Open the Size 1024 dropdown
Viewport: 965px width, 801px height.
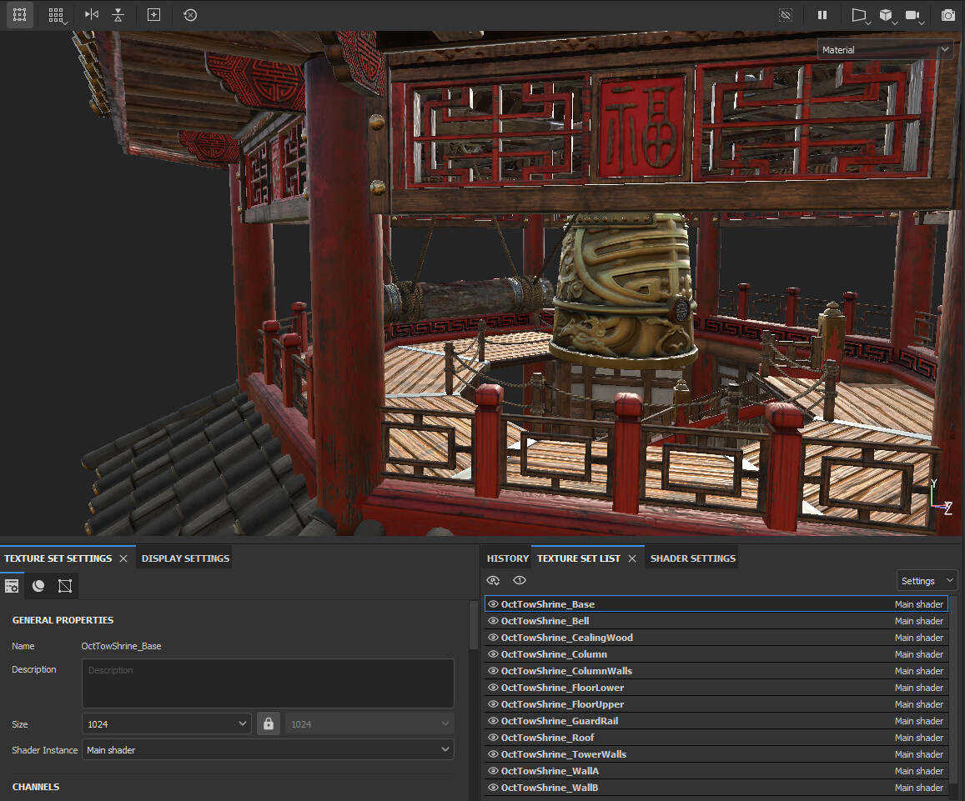[x=167, y=723]
